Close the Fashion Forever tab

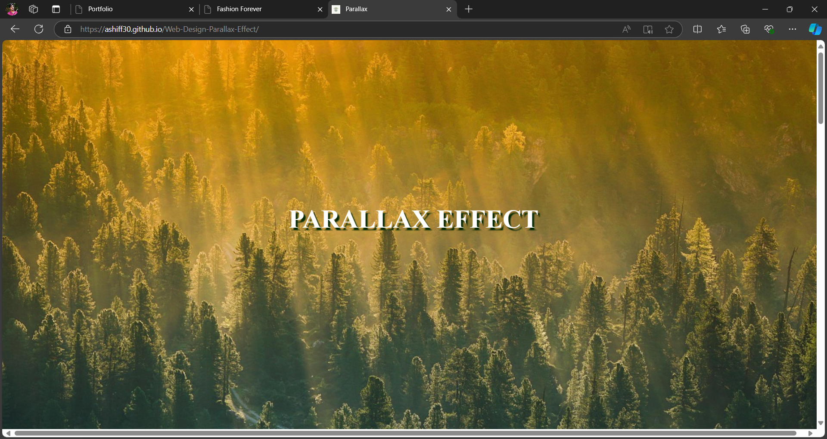[320, 9]
